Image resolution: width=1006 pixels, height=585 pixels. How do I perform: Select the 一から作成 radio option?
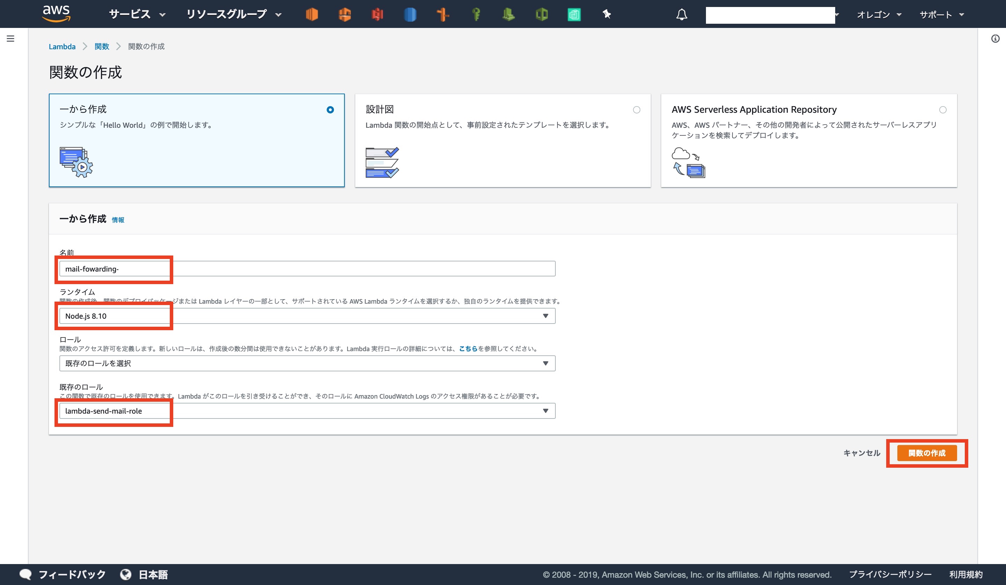330,110
